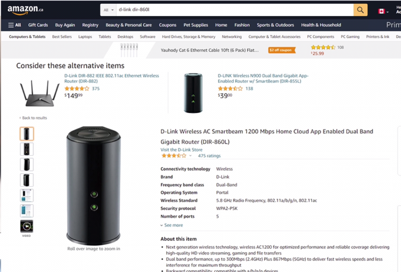
Task: Play the product VIDEO thumbnail
Action: 26,226
